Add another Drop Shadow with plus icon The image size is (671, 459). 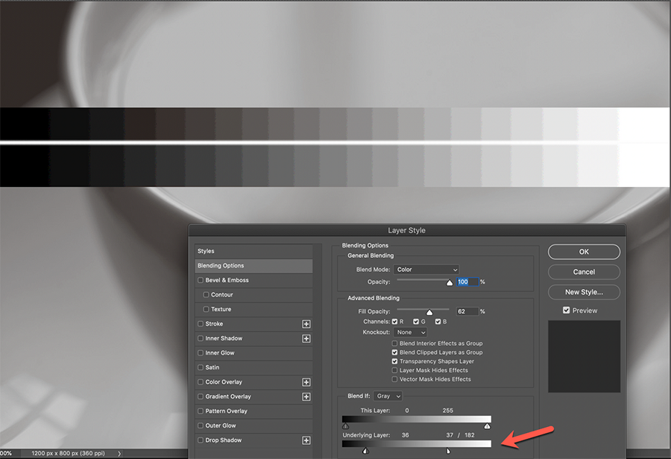[306, 440]
